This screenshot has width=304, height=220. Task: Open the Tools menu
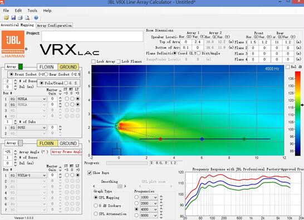coord(32,11)
